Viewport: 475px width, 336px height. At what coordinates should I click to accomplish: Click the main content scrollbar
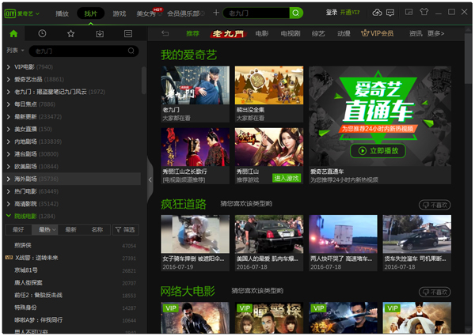[468, 58]
